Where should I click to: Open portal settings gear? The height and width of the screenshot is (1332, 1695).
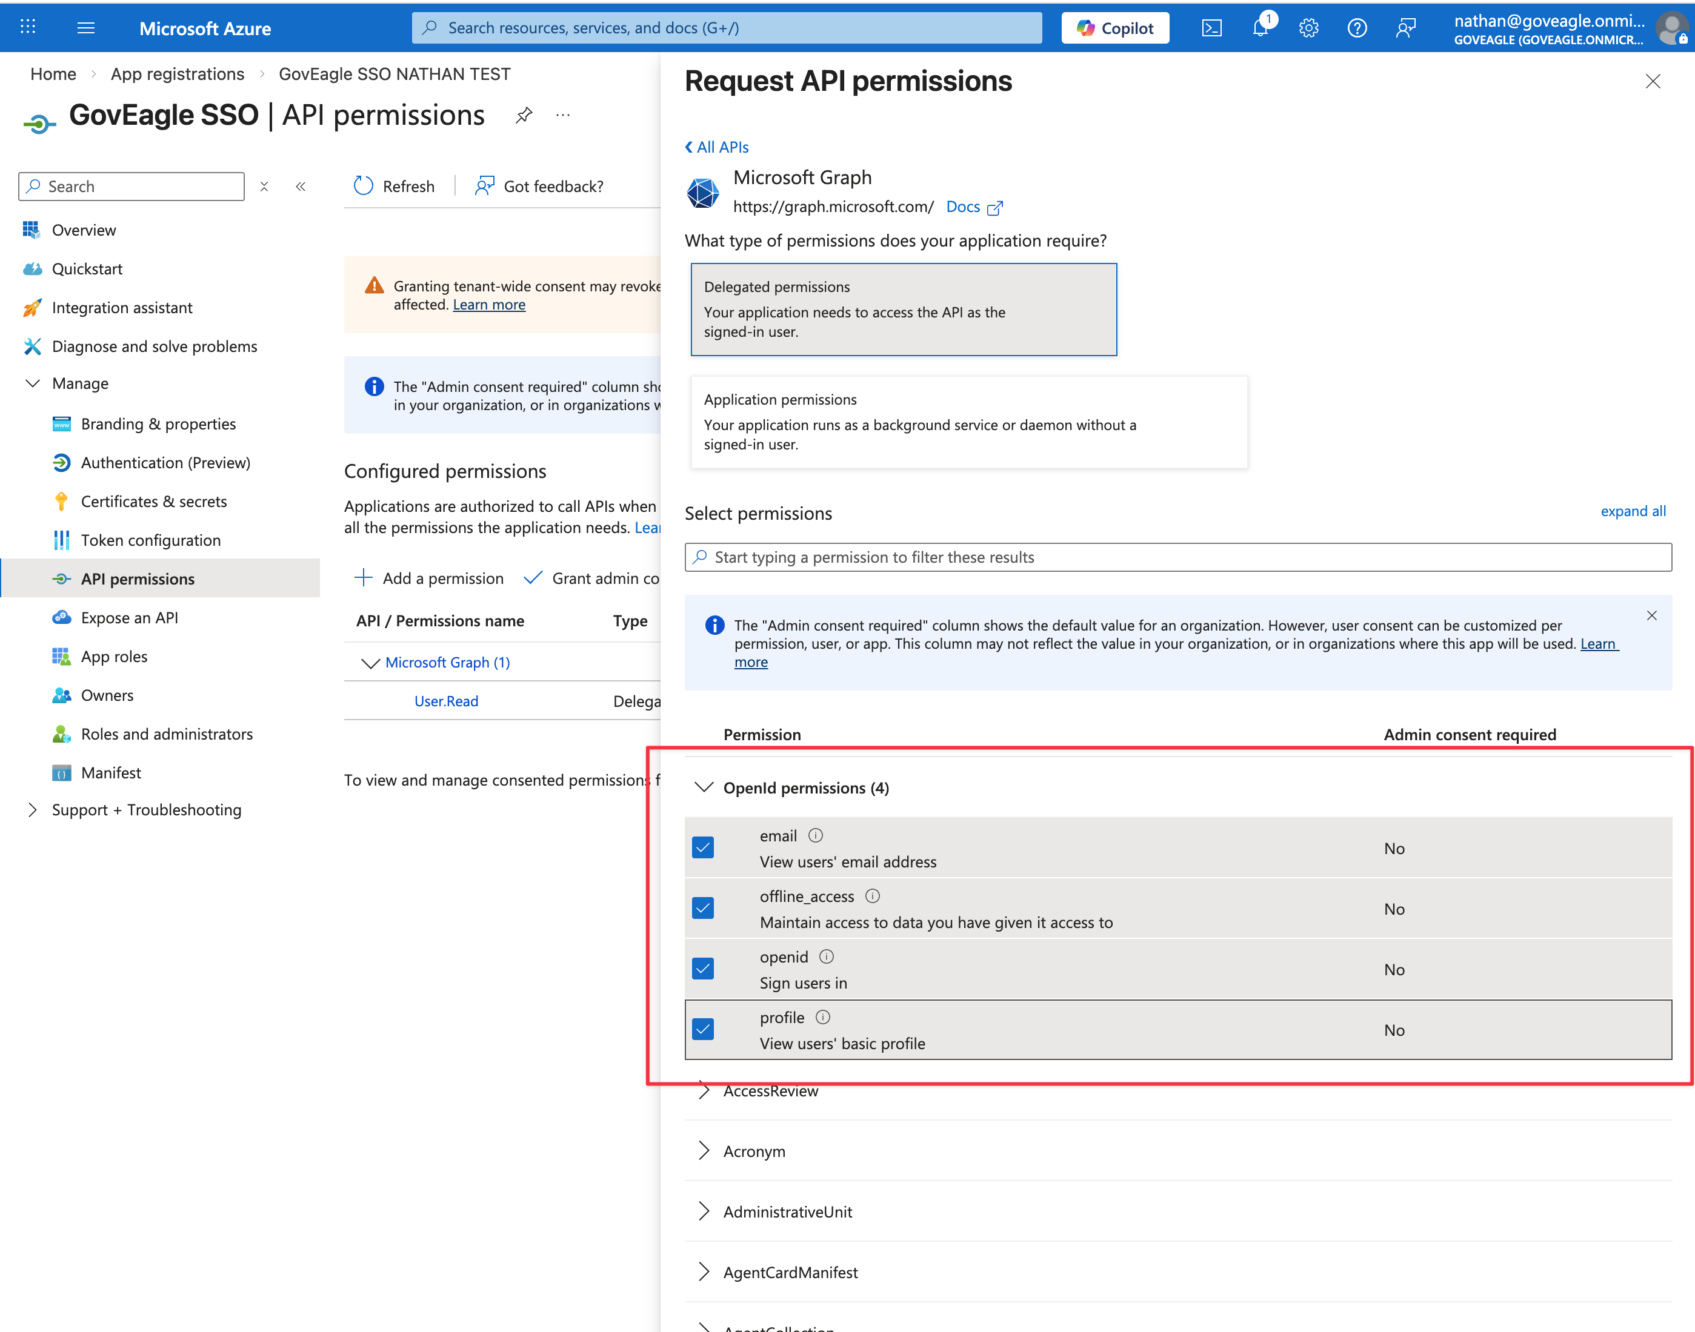(1308, 28)
